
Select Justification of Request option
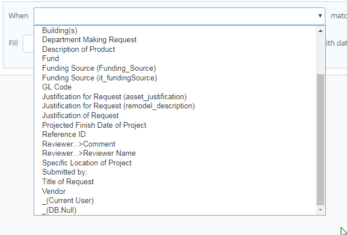(80, 116)
